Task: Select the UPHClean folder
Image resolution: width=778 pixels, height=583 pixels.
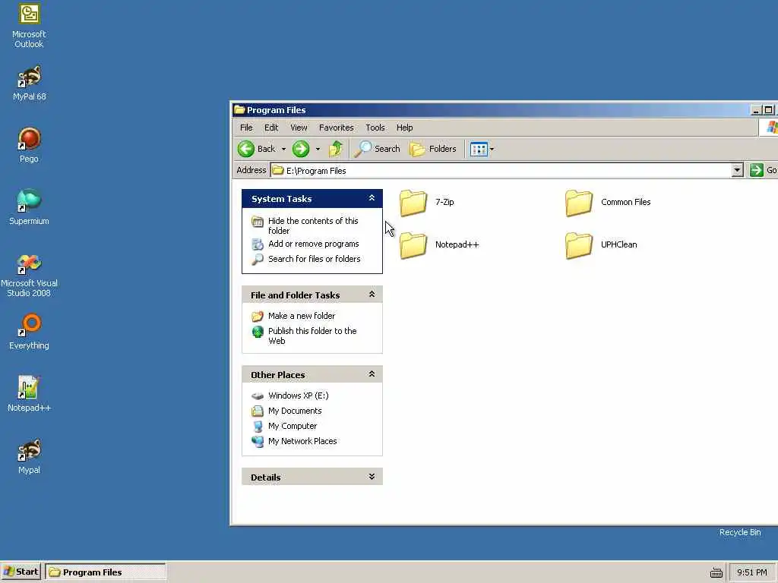Action: point(601,244)
